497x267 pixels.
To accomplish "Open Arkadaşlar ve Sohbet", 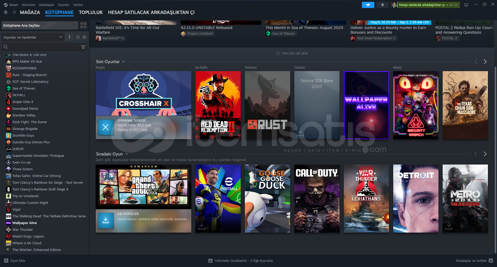I will [x=474, y=261].
